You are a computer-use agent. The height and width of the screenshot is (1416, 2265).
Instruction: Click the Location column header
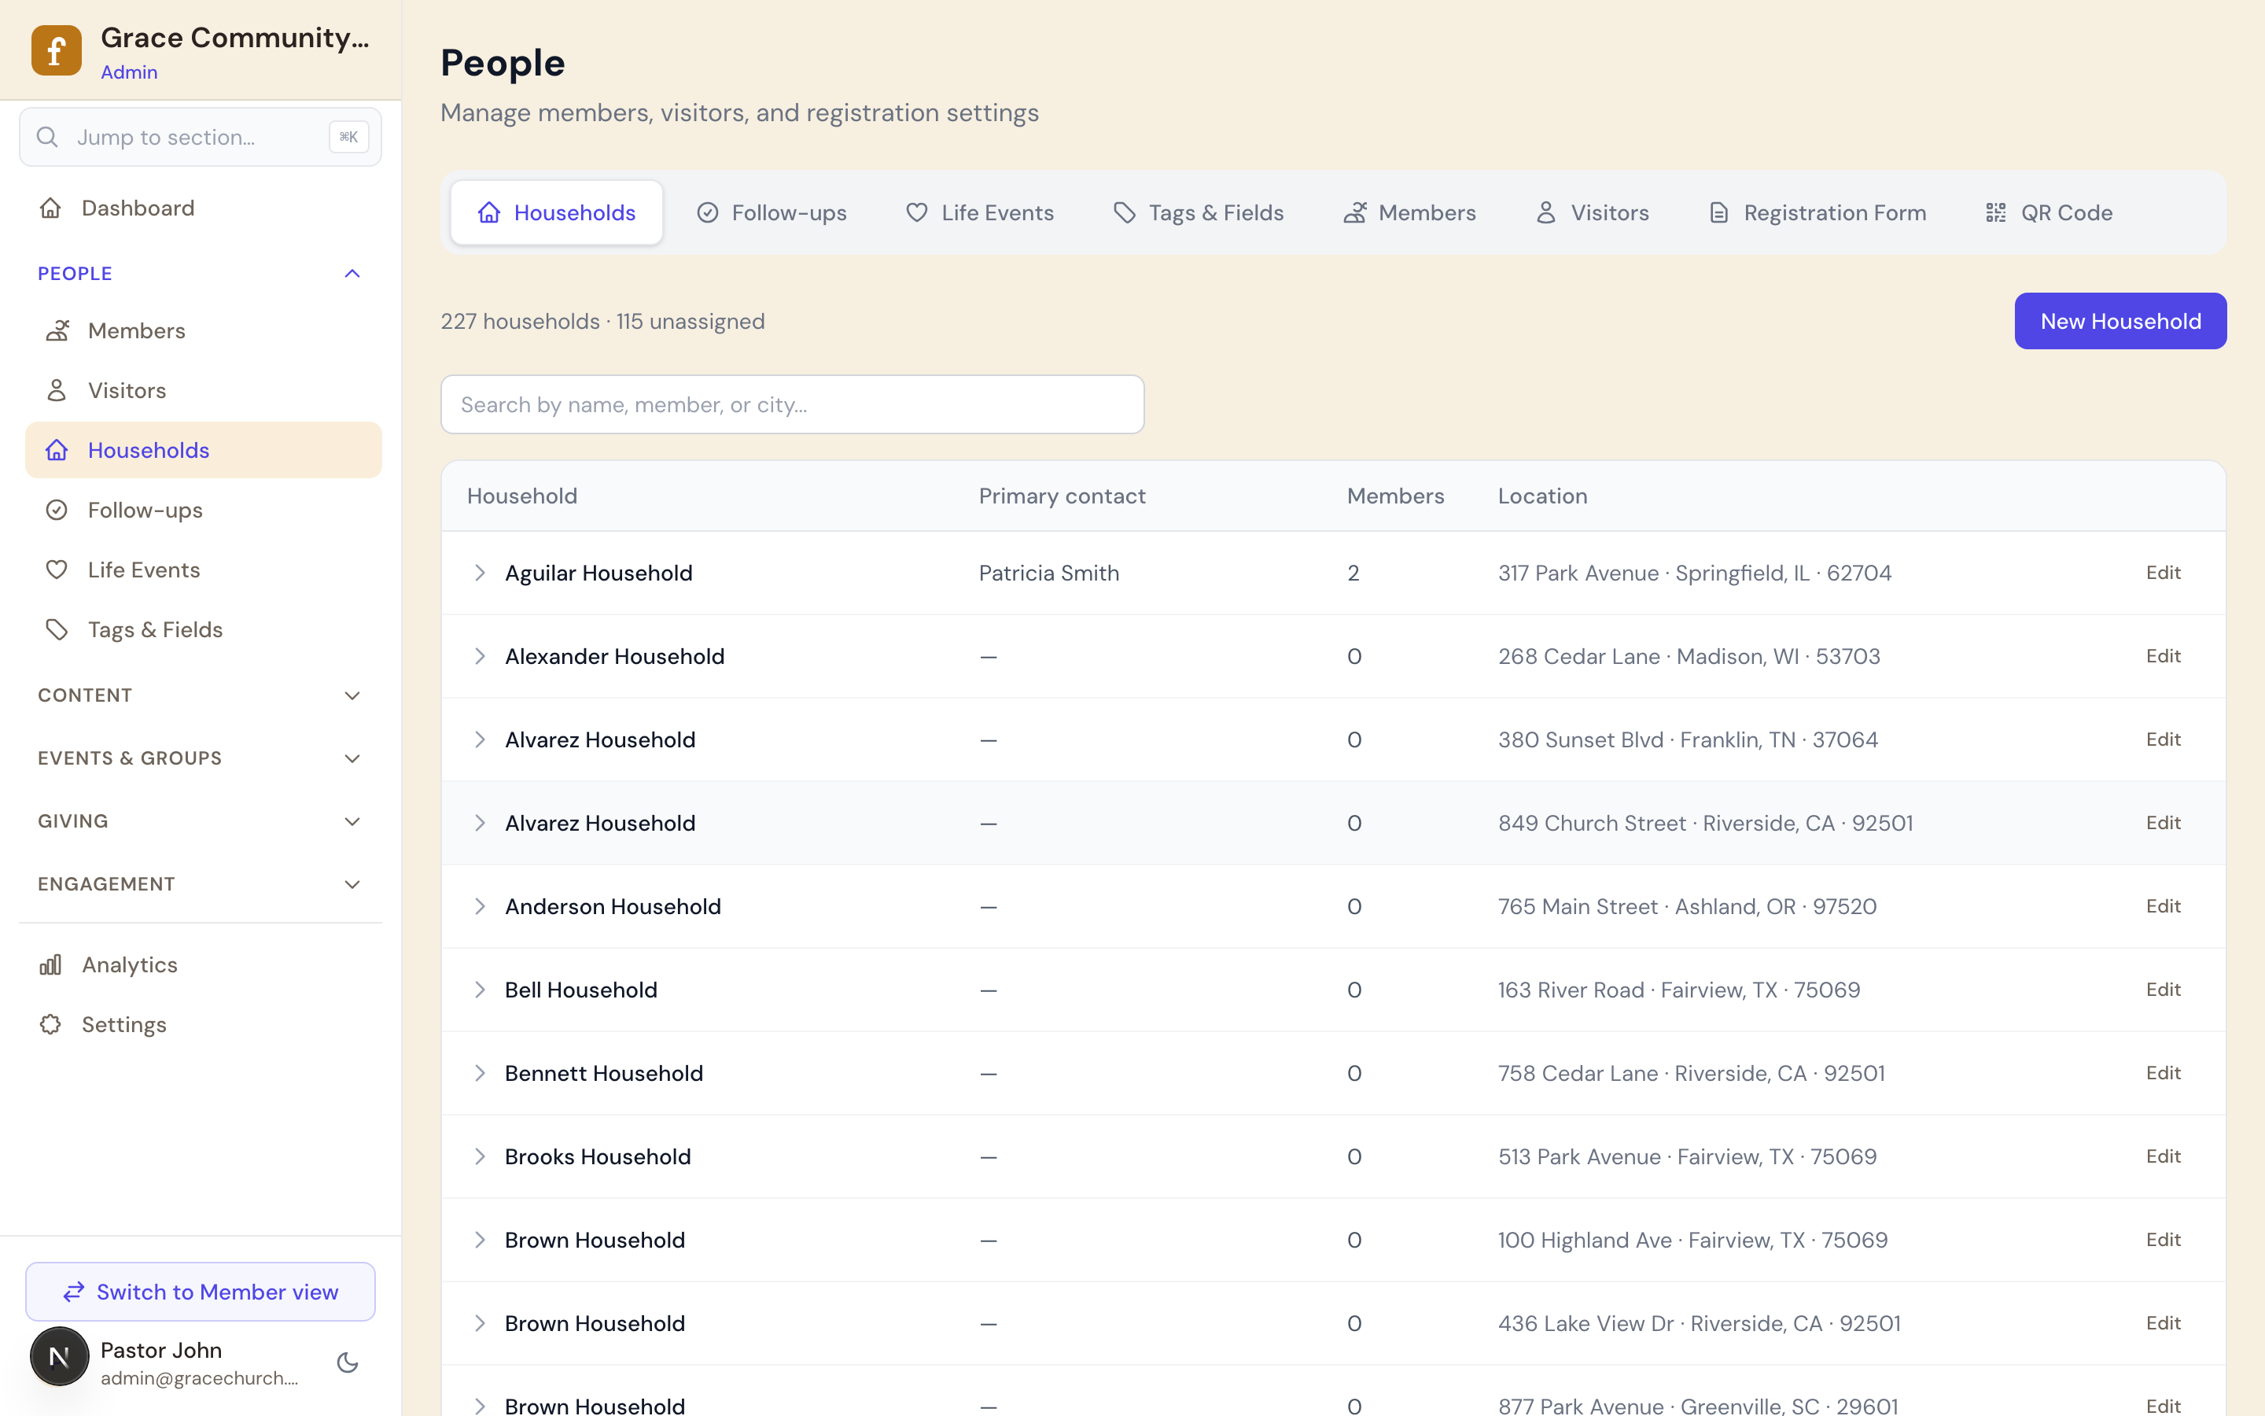[x=1542, y=496]
